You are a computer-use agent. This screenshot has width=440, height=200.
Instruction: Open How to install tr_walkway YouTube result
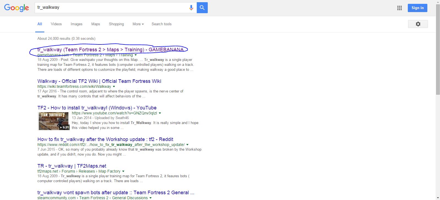pyautogui.click(x=97, y=108)
